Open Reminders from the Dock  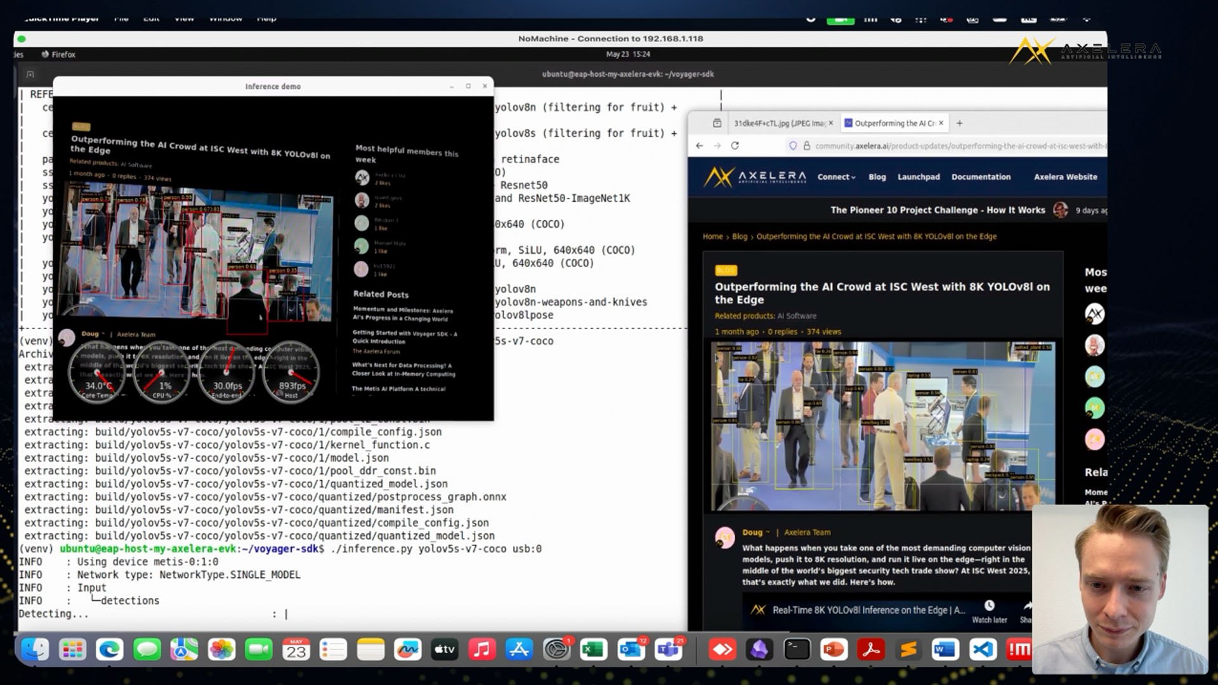[333, 649]
